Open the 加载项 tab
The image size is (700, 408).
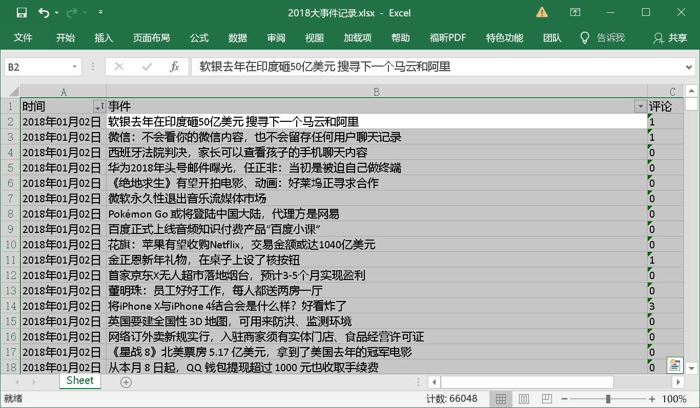358,37
